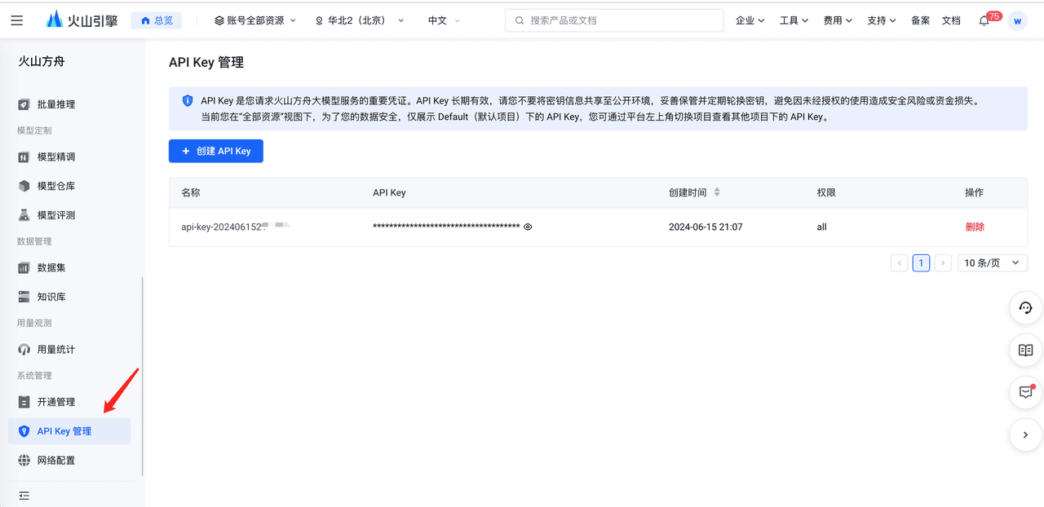Open the notification bell icon

pos(984,21)
